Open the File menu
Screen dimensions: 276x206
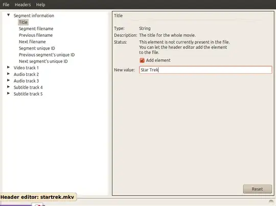(6, 5)
